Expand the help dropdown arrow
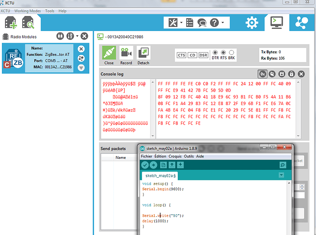316x235 pixels. click(223, 23)
